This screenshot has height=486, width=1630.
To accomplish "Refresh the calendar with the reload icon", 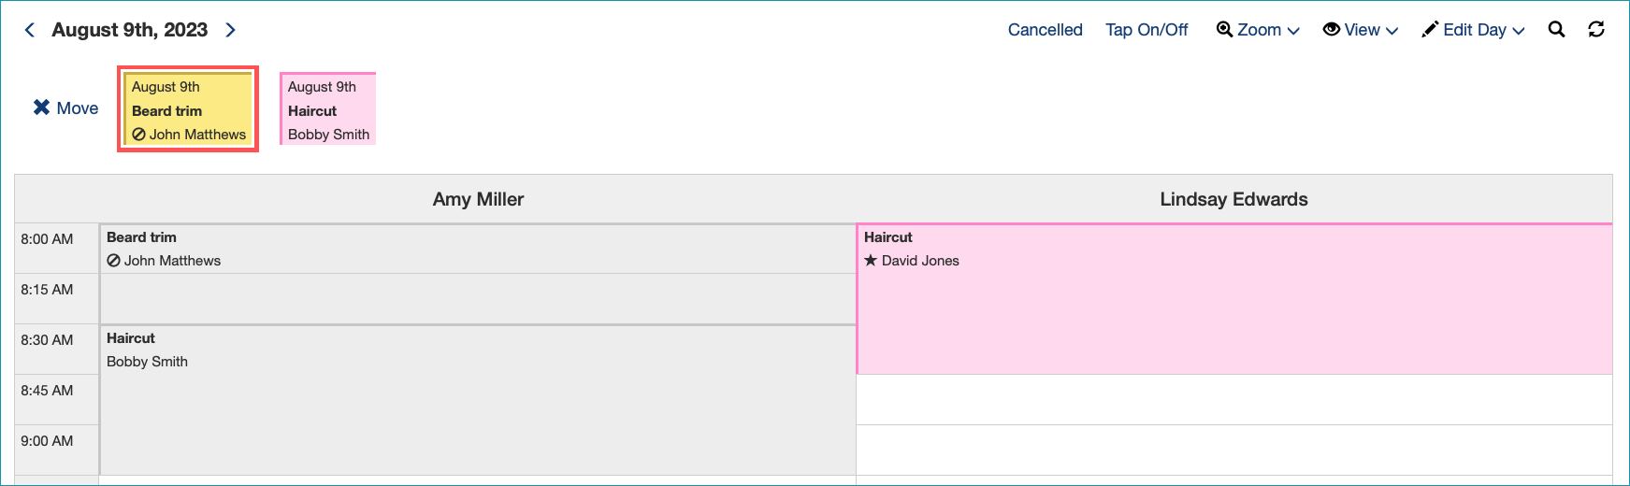I will click(1596, 29).
